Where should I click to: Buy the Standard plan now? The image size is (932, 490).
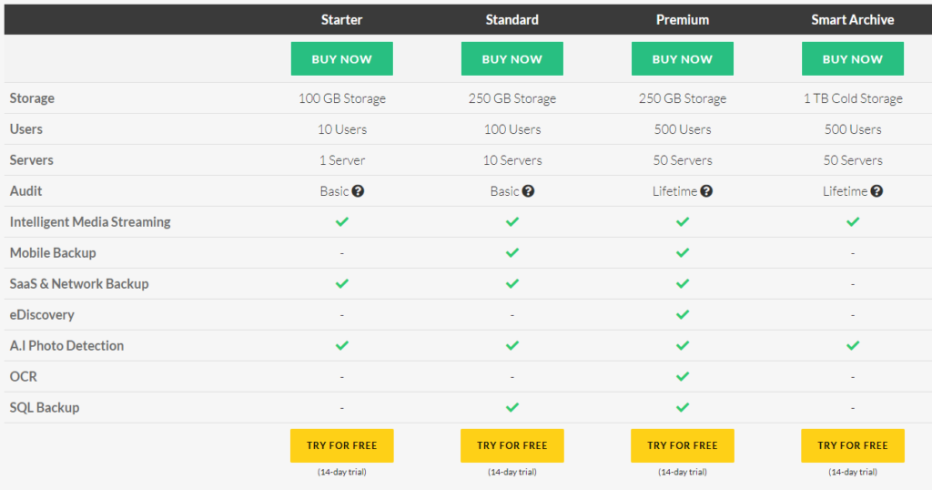point(512,59)
